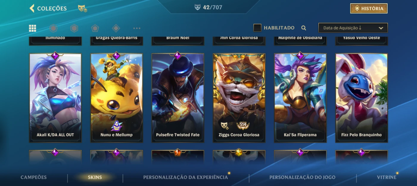Image resolution: width=417 pixels, height=186 pixels.
Task: Select the hexagon rarity filter icon
Action: [x=74, y=28]
